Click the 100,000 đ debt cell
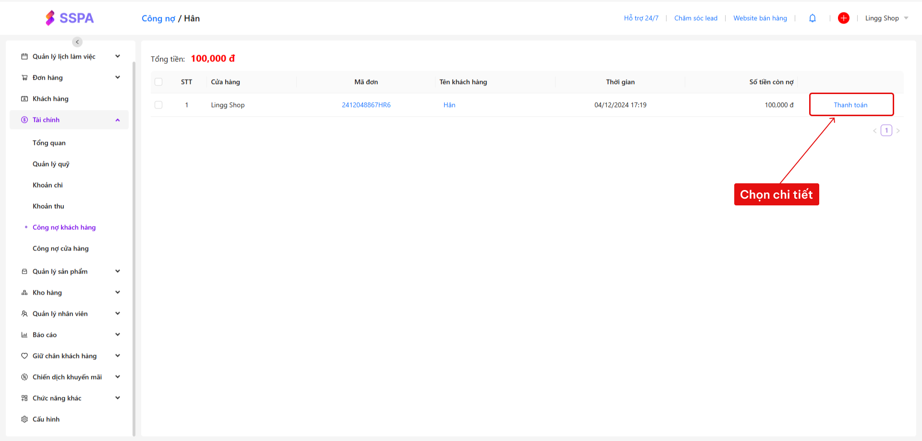This screenshot has width=922, height=441. pyautogui.click(x=779, y=105)
